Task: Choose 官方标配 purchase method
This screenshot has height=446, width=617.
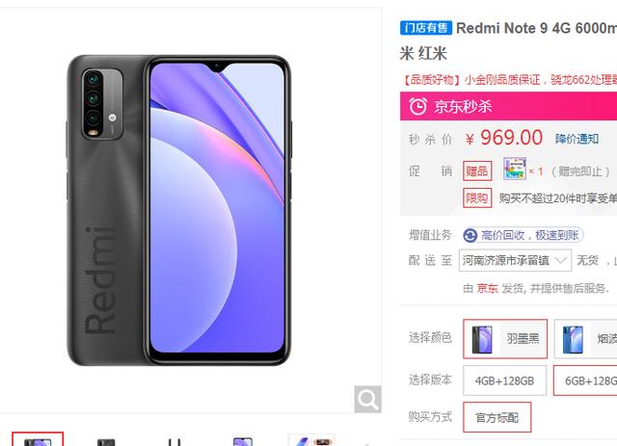Action: [x=497, y=417]
